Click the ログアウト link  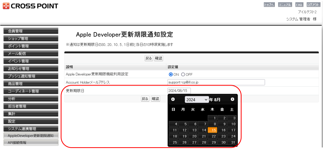(x=314, y=5)
